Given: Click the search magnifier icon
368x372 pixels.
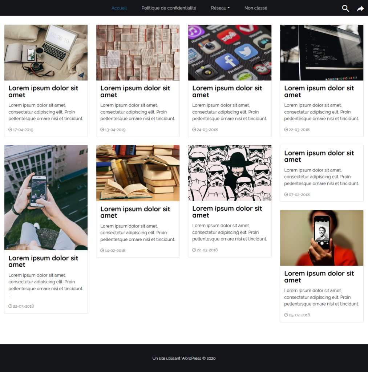Looking at the screenshot, I should tap(345, 8).
